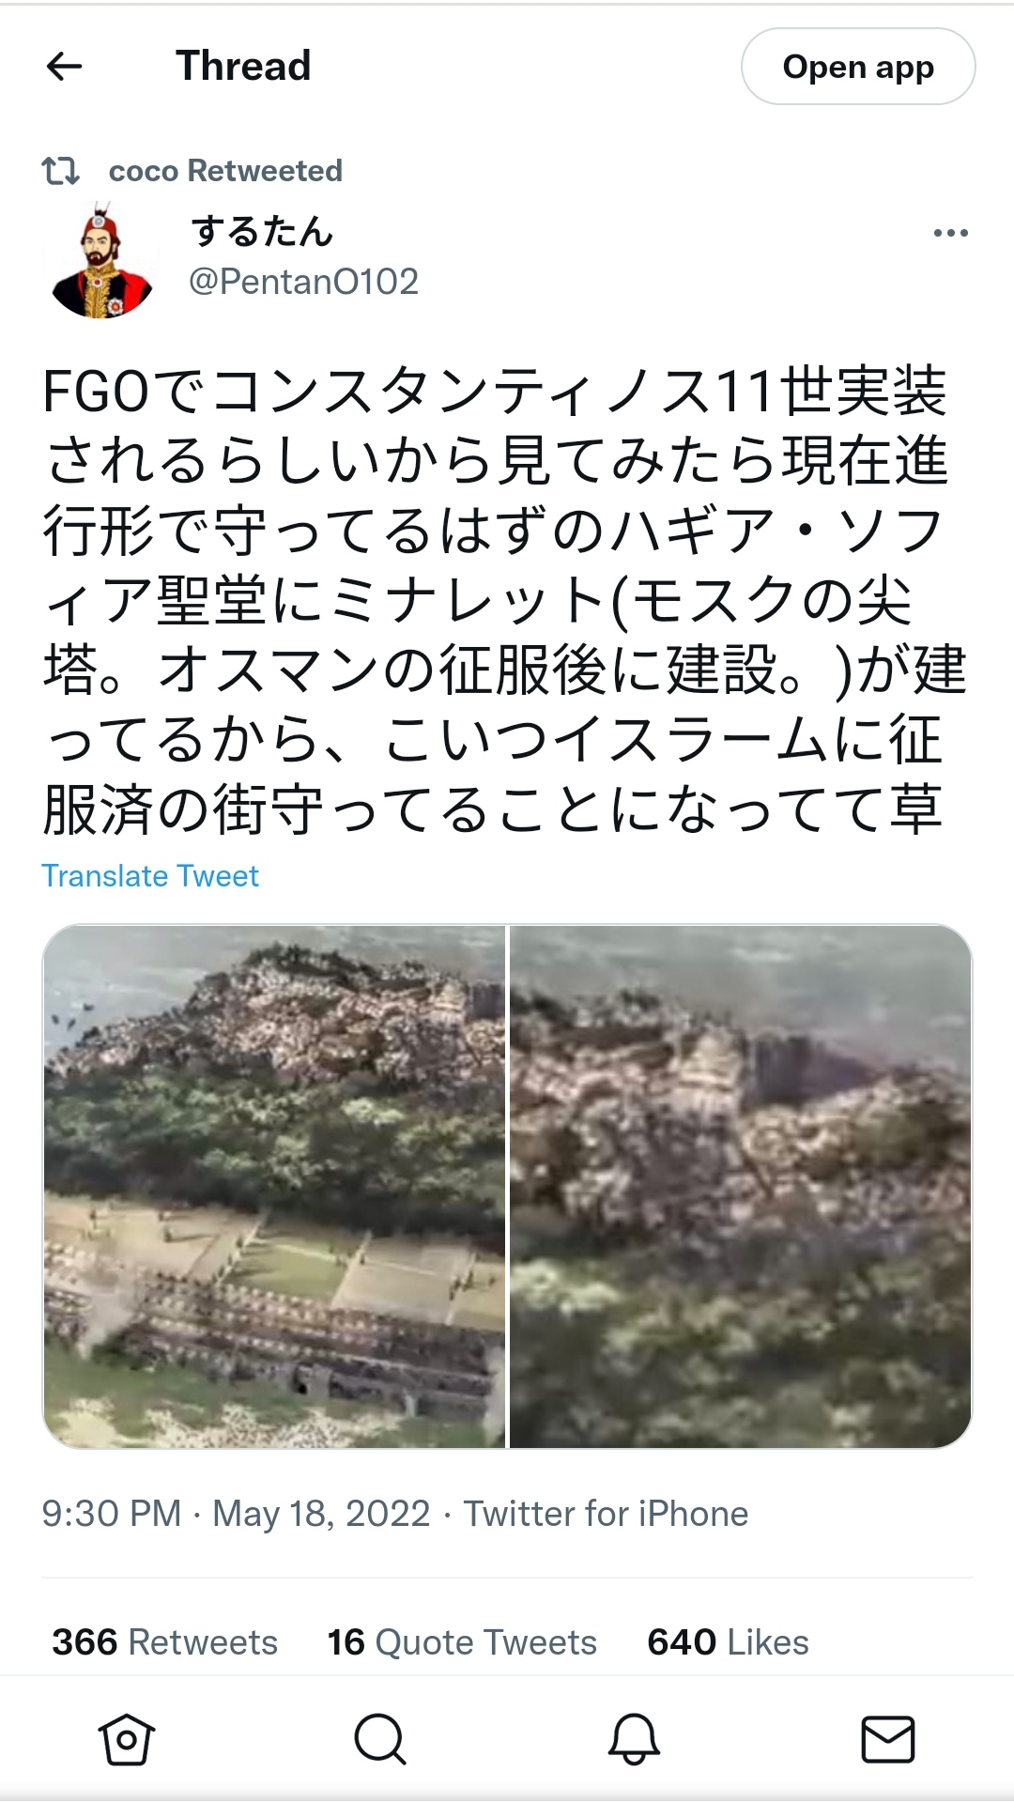Tap the retweet icon beside coco Retweeted
Image resolution: width=1014 pixels, height=1802 pixels.
point(61,171)
